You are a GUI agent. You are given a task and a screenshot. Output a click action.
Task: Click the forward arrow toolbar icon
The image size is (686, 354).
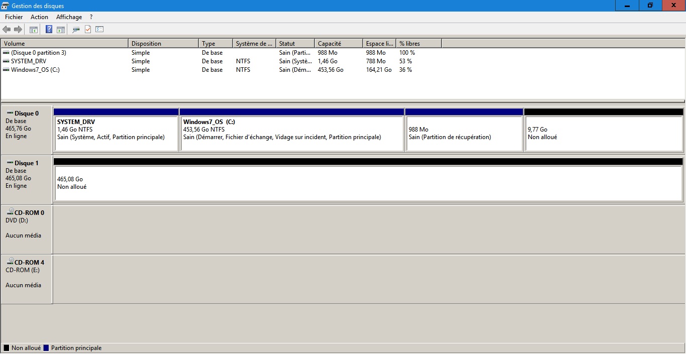pos(18,30)
